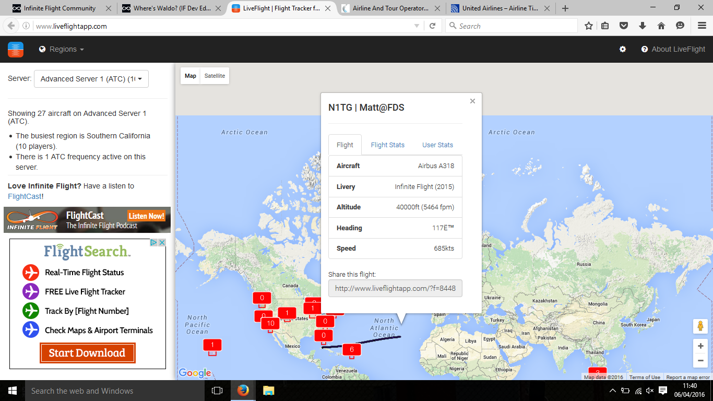Show site identity info icon
This screenshot has height=401, width=713.
(26, 26)
